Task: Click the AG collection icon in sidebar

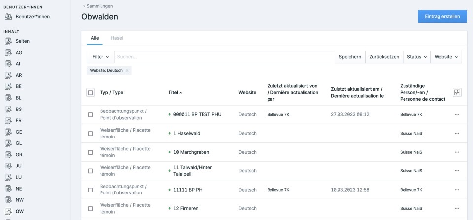Action: (8, 53)
